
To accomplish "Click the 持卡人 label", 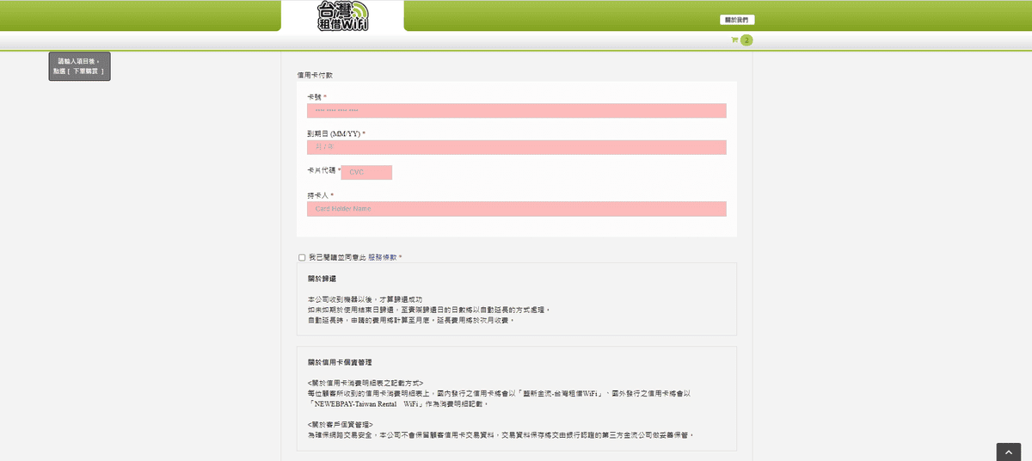I will (320, 195).
